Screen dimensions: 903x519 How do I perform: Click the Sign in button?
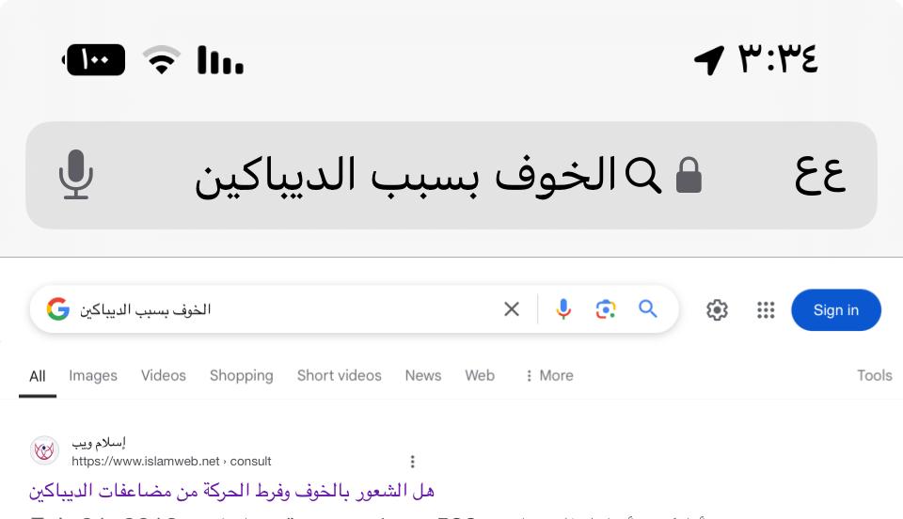pos(835,310)
